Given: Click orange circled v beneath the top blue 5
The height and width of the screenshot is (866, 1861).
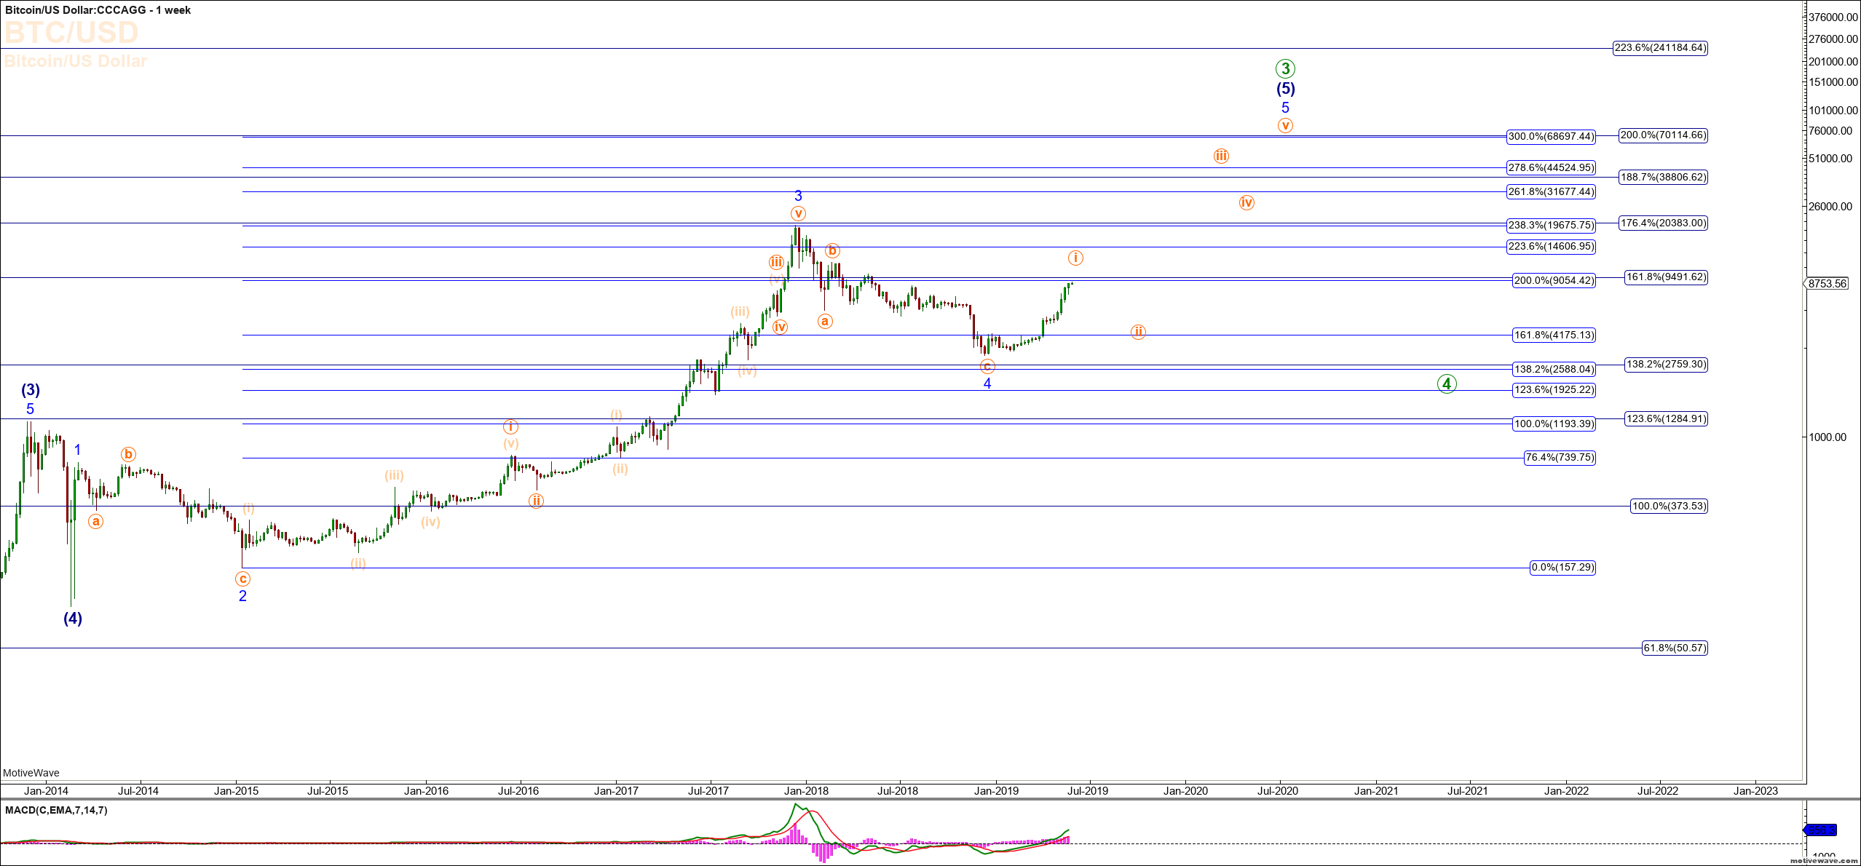Looking at the screenshot, I should click(1285, 125).
